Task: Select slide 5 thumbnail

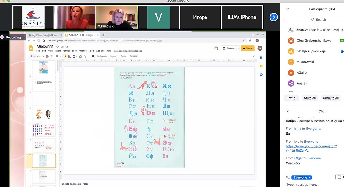Action: [44, 129]
